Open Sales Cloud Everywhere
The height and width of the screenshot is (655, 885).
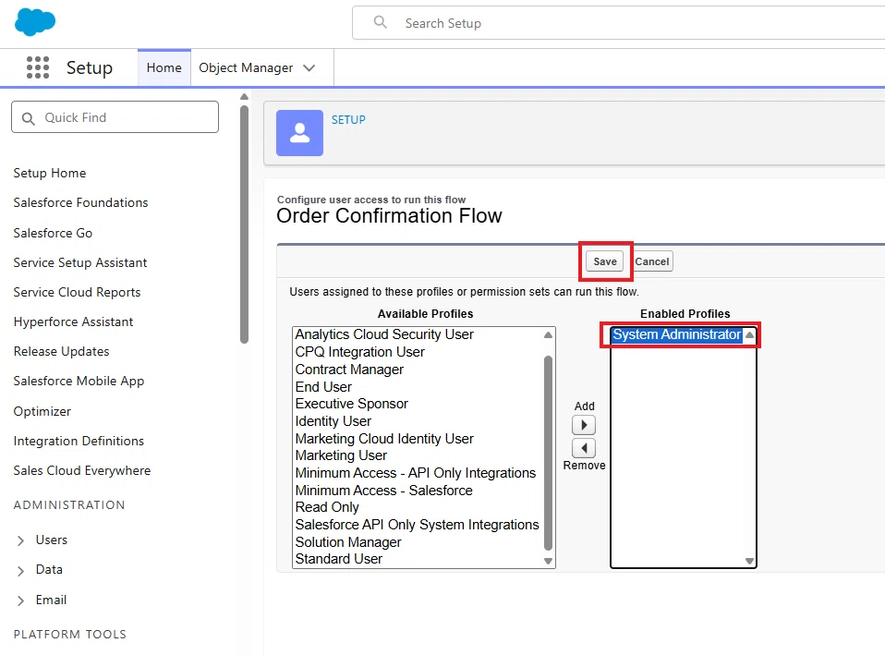(x=82, y=470)
